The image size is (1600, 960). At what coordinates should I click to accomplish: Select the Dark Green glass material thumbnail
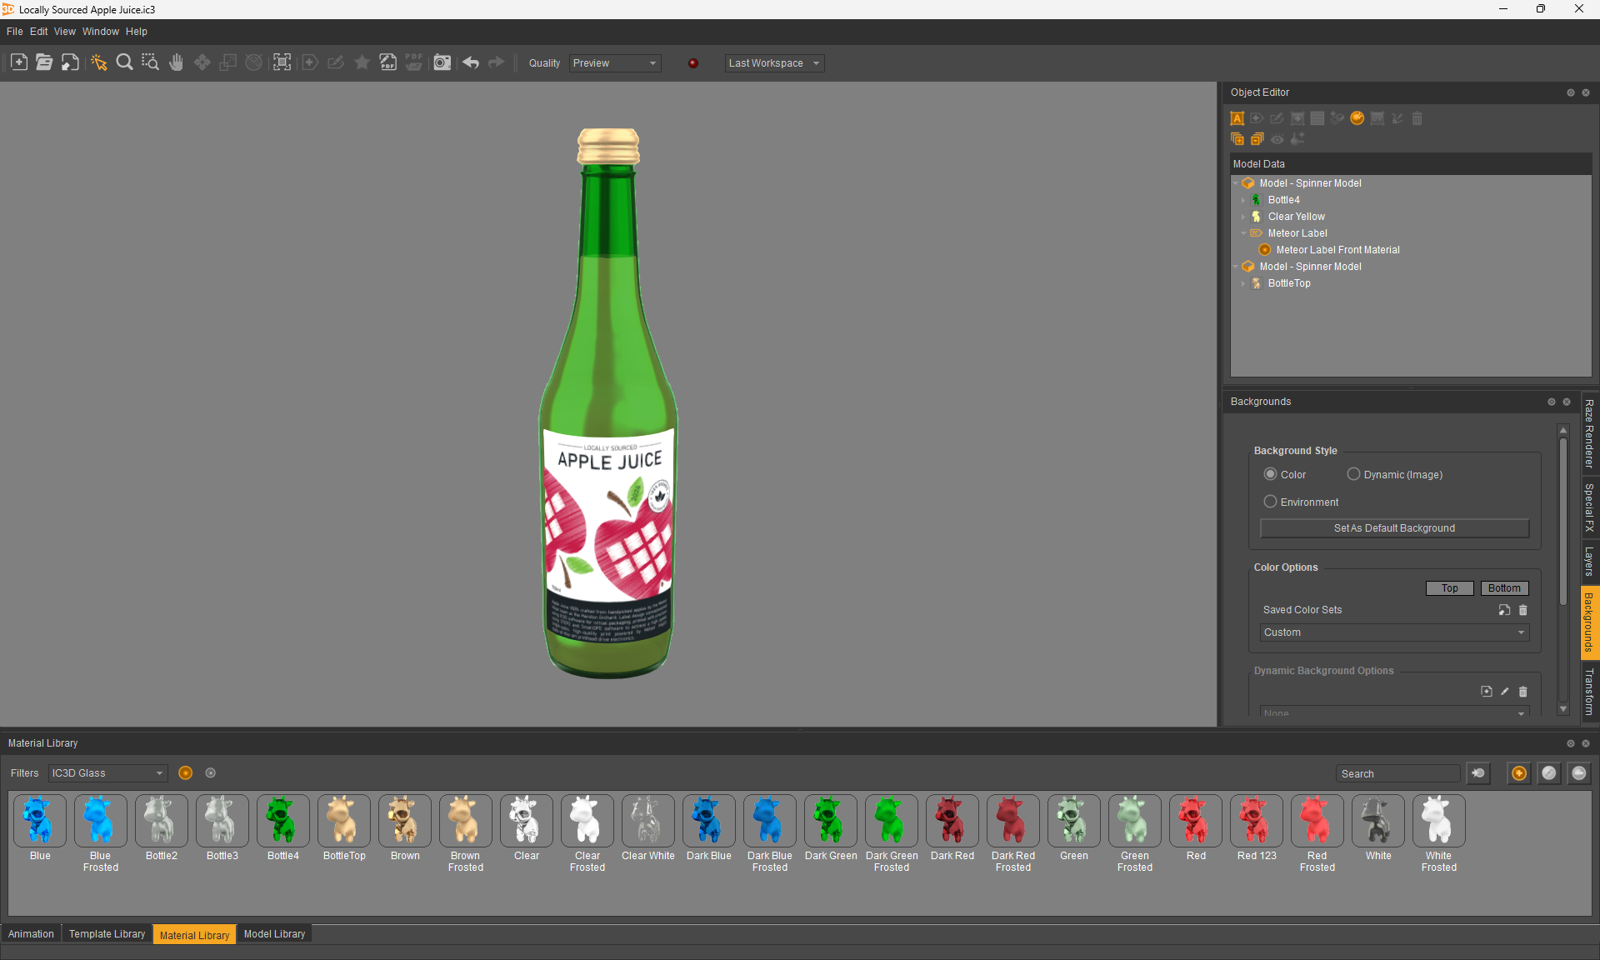830,821
